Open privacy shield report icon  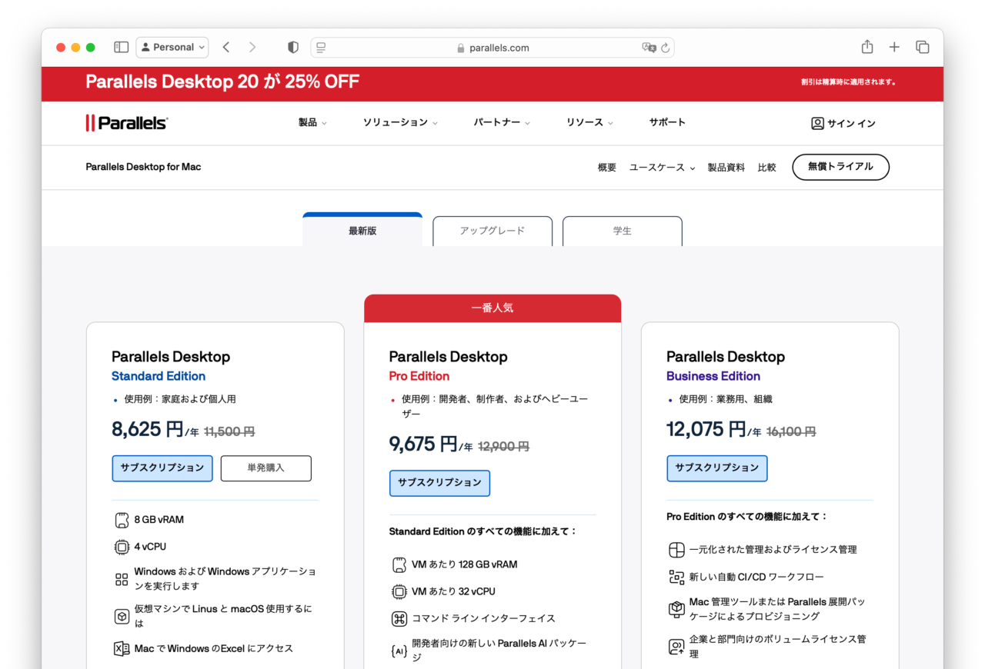pyautogui.click(x=293, y=47)
